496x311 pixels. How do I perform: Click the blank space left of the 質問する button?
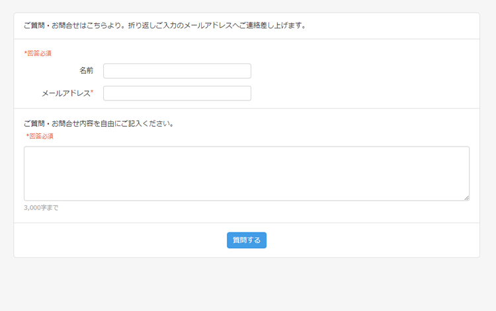(x=119, y=240)
